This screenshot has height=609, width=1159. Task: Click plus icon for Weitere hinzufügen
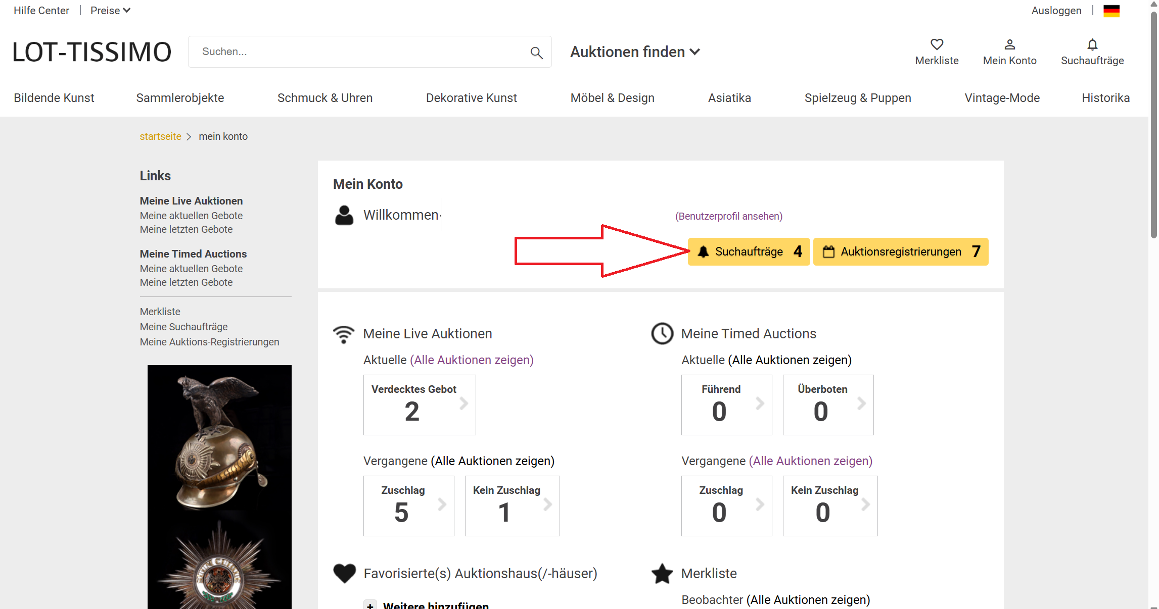370,605
